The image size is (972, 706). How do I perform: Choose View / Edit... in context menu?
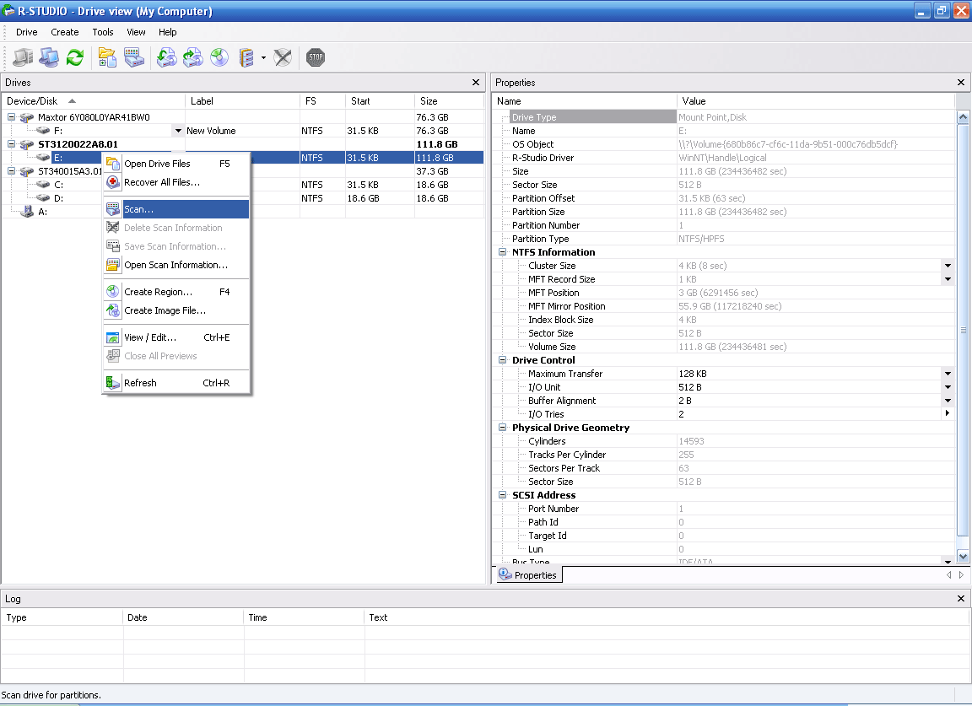(176, 337)
